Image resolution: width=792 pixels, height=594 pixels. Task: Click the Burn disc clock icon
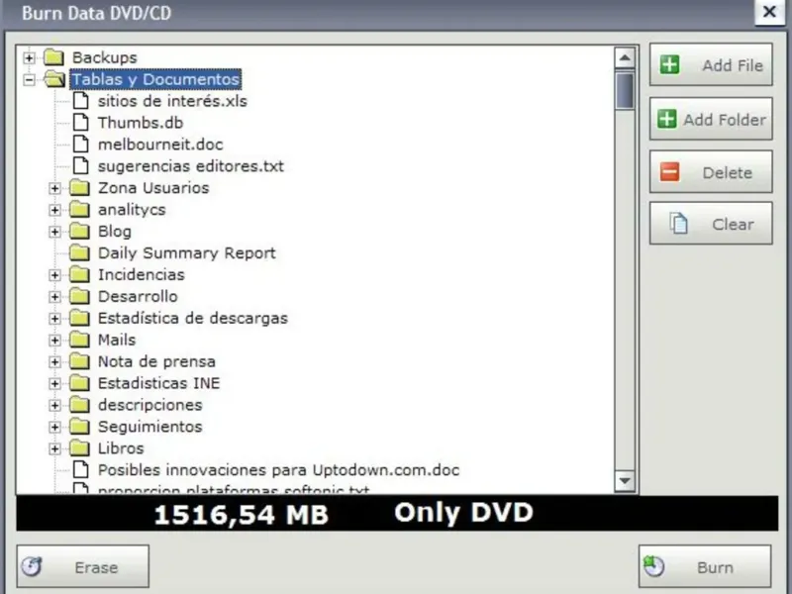tap(653, 566)
